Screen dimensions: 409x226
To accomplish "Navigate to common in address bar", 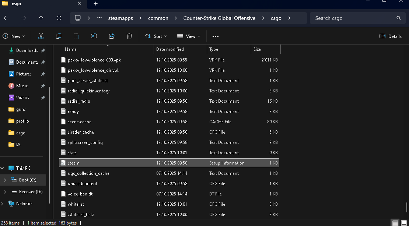I will point(158,18).
